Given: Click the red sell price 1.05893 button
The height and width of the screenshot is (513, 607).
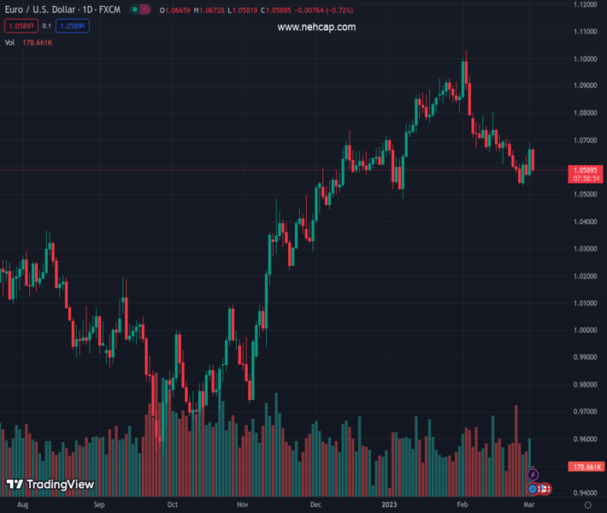Looking at the screenshot, I should (19, 26).
